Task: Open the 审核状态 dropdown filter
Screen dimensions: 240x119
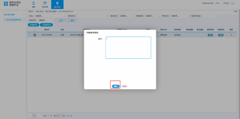Action: (44, 21)
